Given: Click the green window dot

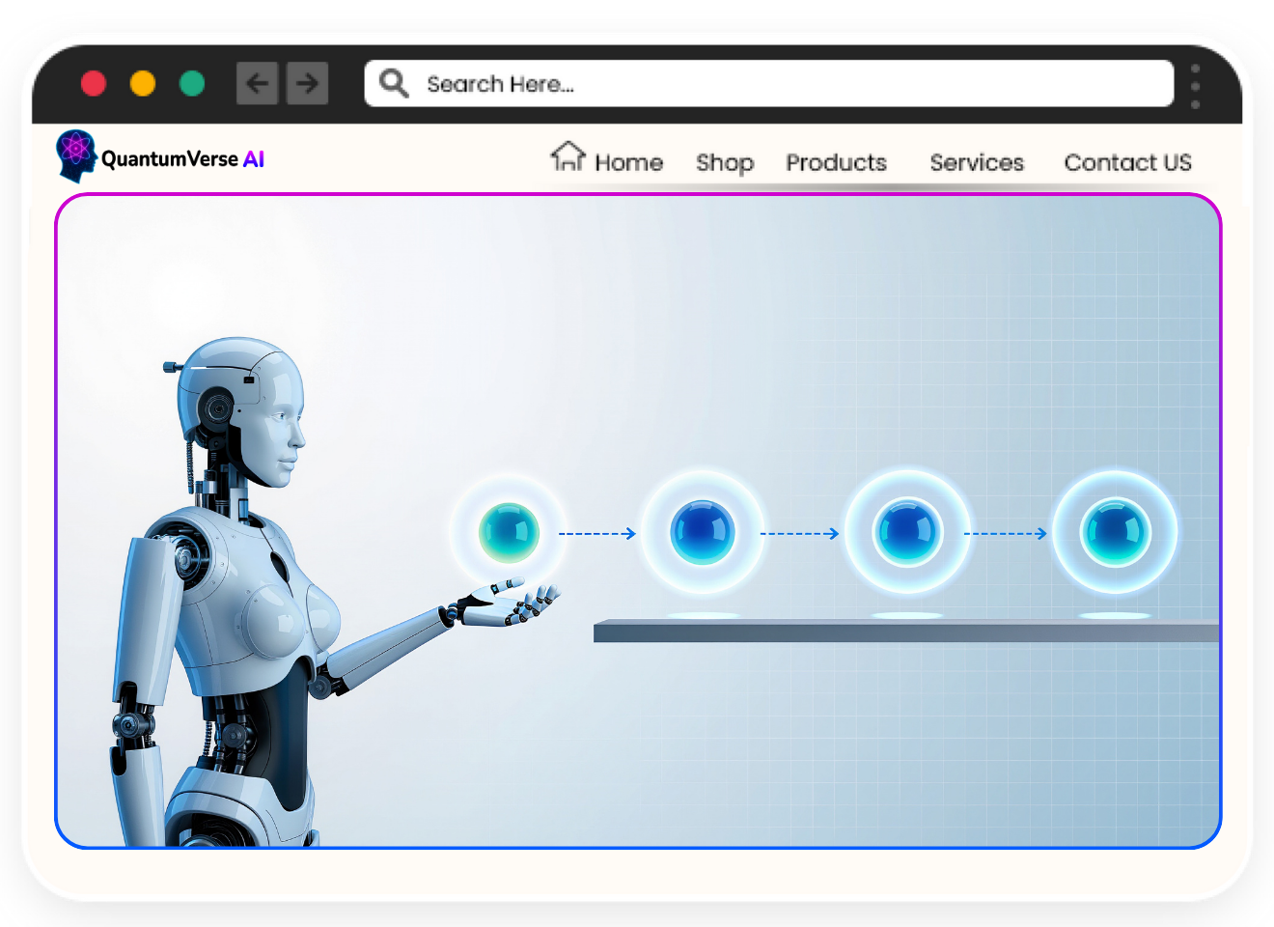Looking at the screenshot, I should (x=192, y=84).
